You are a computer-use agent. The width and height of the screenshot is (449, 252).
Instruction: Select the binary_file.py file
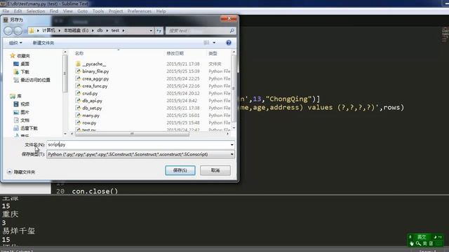click(95, 71)
